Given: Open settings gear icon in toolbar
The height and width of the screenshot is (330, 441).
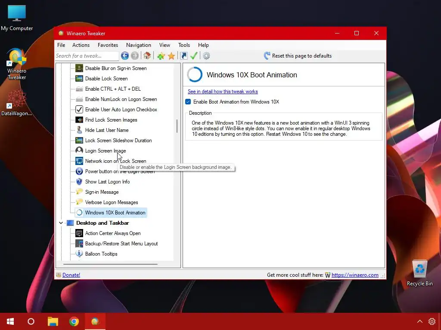Looking at the screenshot, I should coord(206,56).
